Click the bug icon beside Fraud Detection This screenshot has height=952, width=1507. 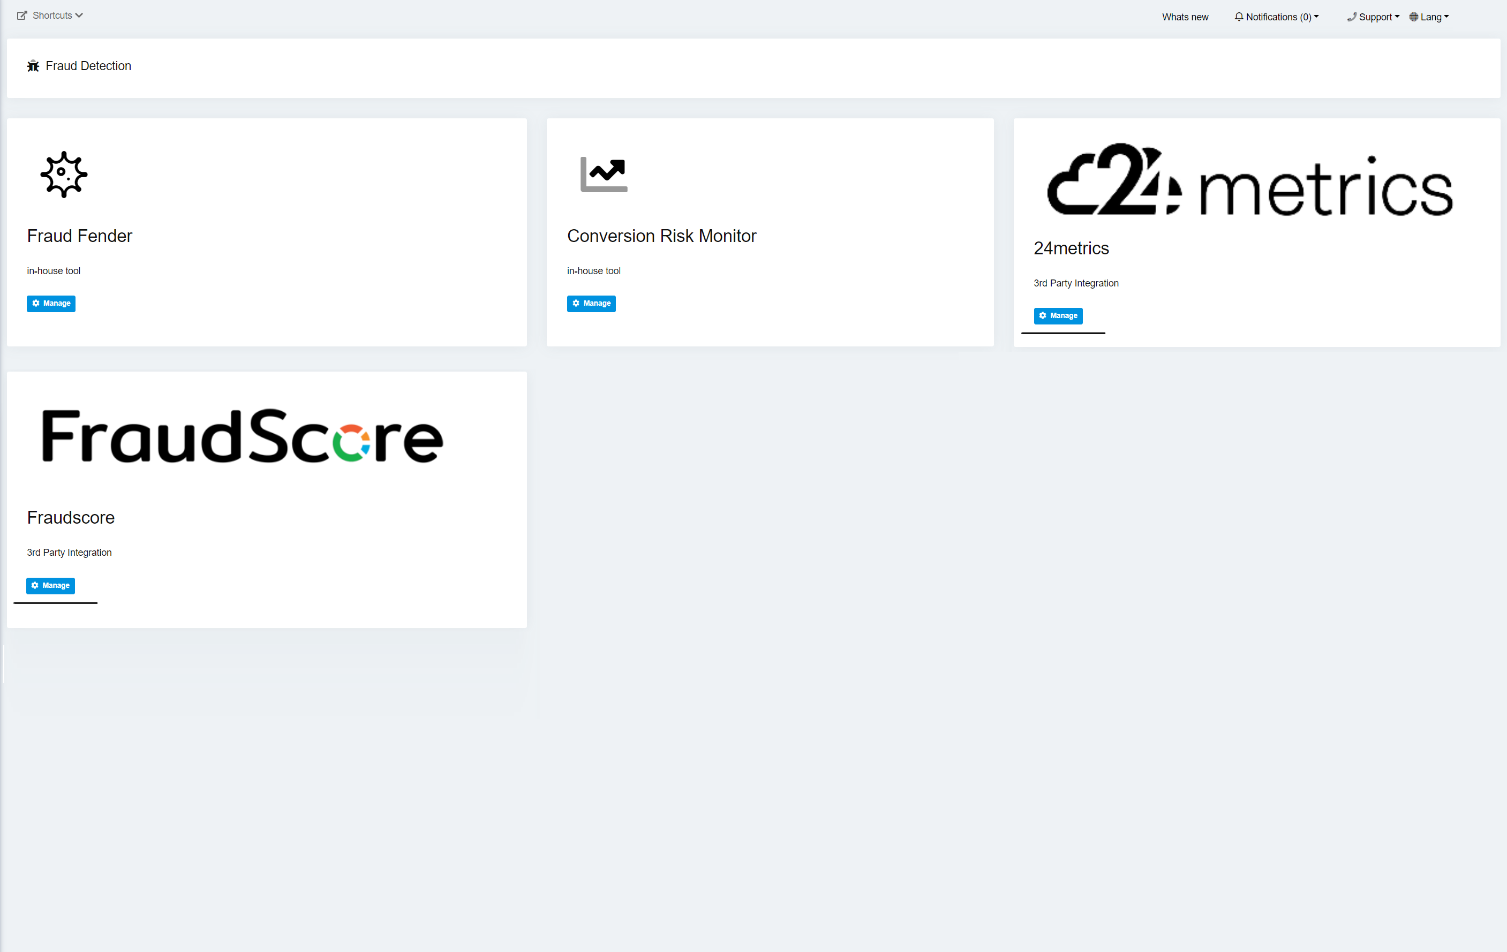pyautogui.click(x=33, y=66)
